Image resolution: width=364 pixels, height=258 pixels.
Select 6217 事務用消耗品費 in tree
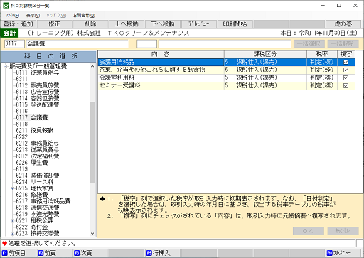click(43, 201)
